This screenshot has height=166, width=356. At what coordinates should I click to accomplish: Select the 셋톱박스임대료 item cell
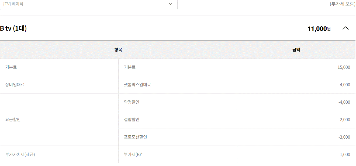click(x=137, y=85)
